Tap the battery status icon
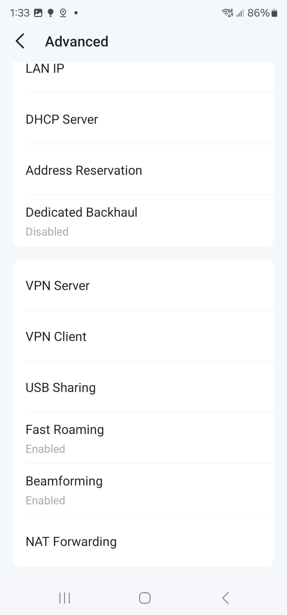 coord(275,13)
